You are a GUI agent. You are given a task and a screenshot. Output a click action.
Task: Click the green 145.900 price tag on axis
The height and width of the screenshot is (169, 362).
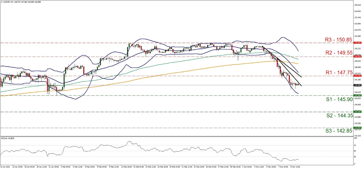point(357,96)
